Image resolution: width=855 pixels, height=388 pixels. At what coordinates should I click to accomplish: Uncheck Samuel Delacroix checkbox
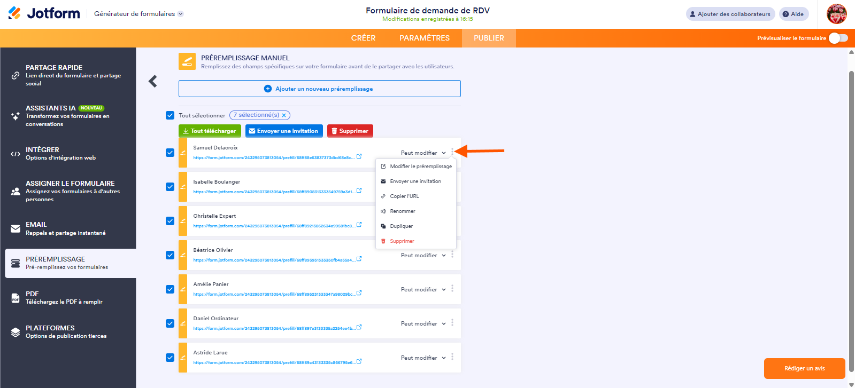[170, 153]
